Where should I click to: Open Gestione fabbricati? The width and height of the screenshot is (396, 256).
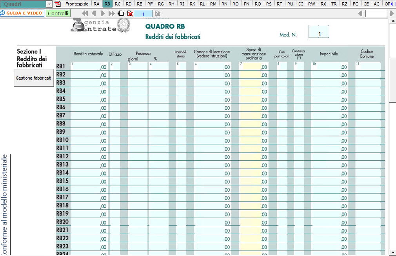pos(34,78)
